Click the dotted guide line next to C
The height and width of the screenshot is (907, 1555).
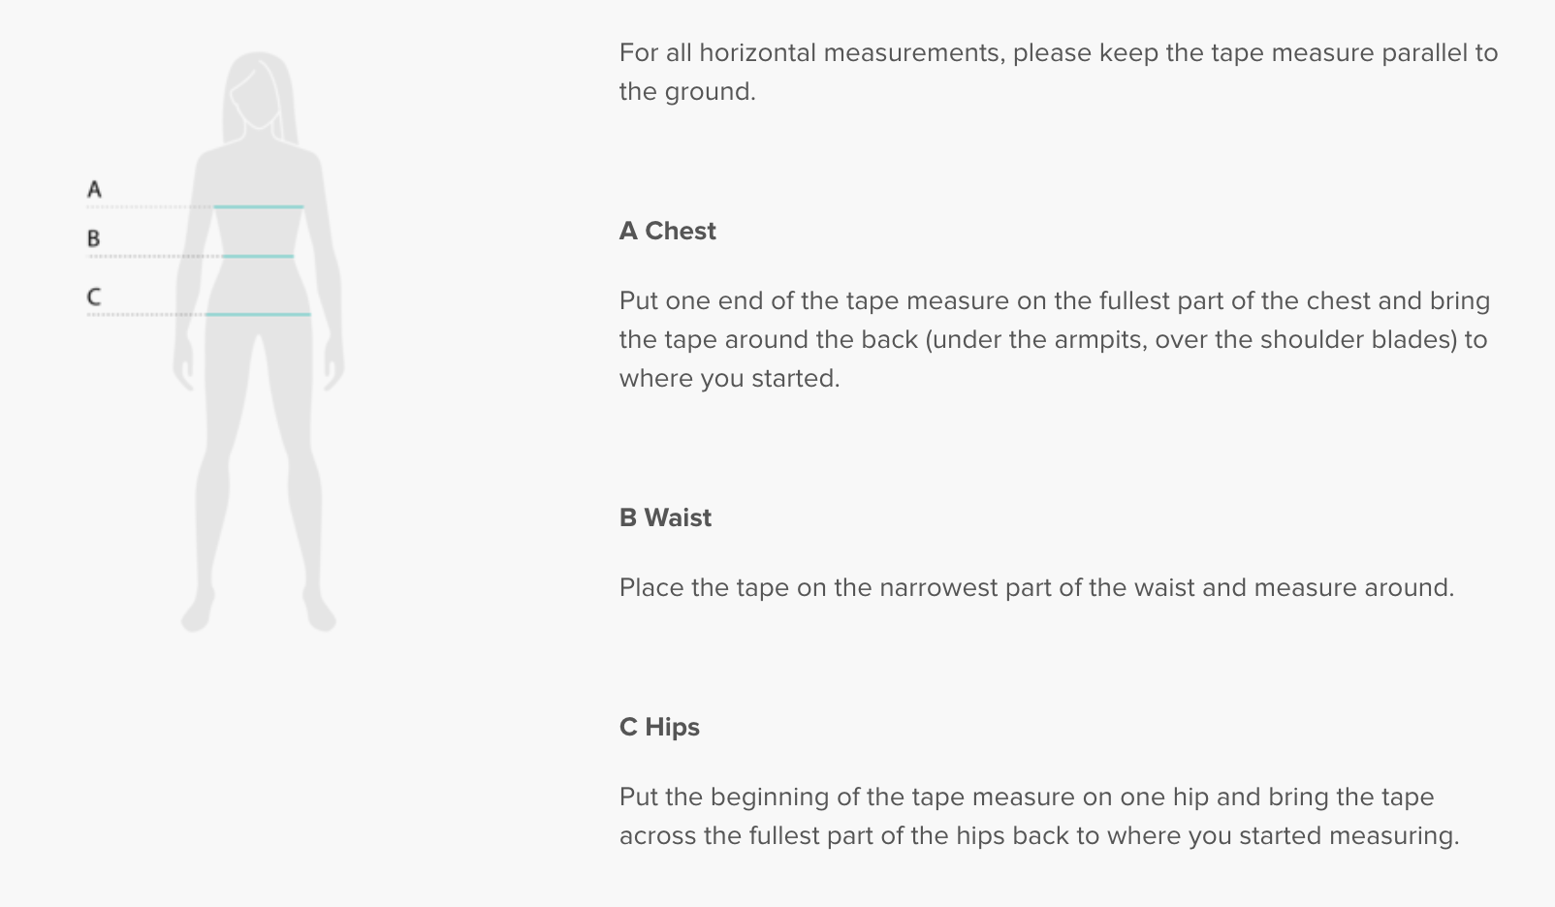pyautogui.click(x=145, y=314)
